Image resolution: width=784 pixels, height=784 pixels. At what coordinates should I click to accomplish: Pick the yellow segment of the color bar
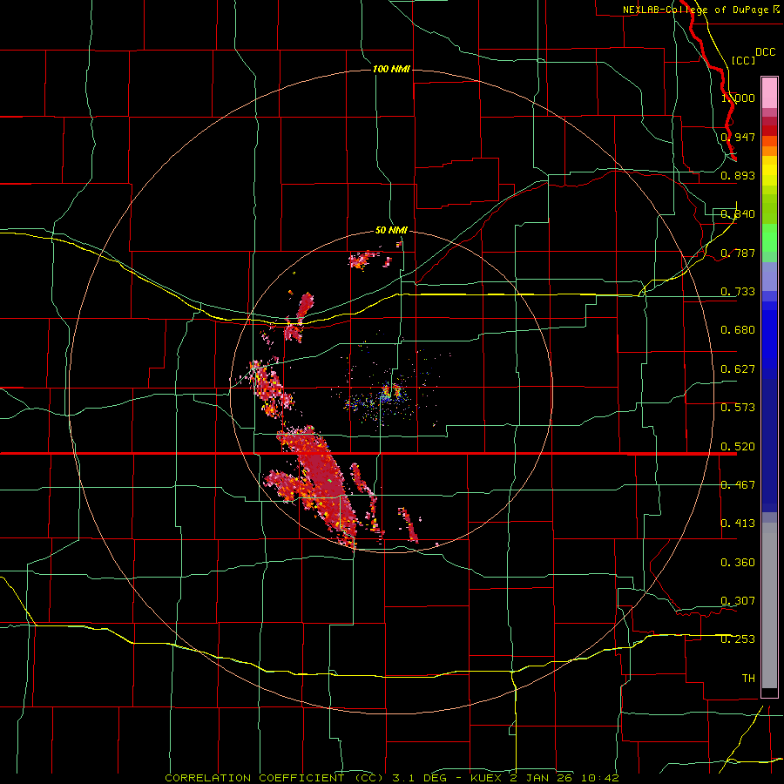pos(769,172)
